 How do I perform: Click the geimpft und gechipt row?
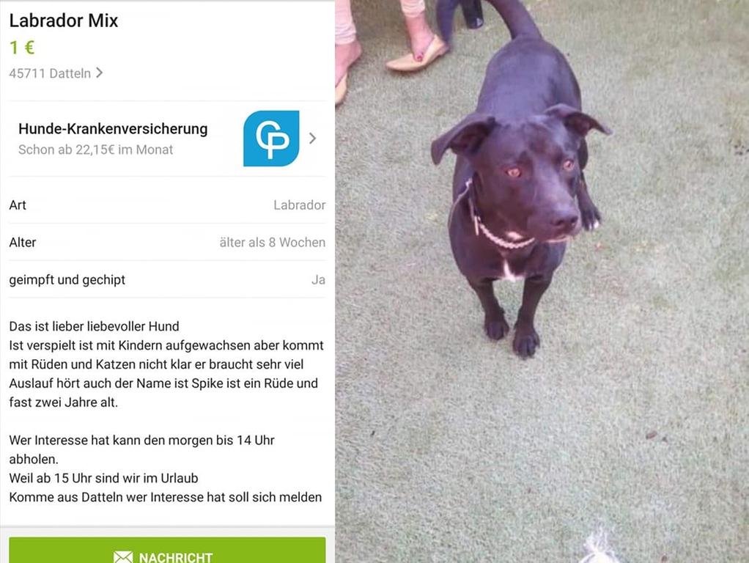click(167, 279)
